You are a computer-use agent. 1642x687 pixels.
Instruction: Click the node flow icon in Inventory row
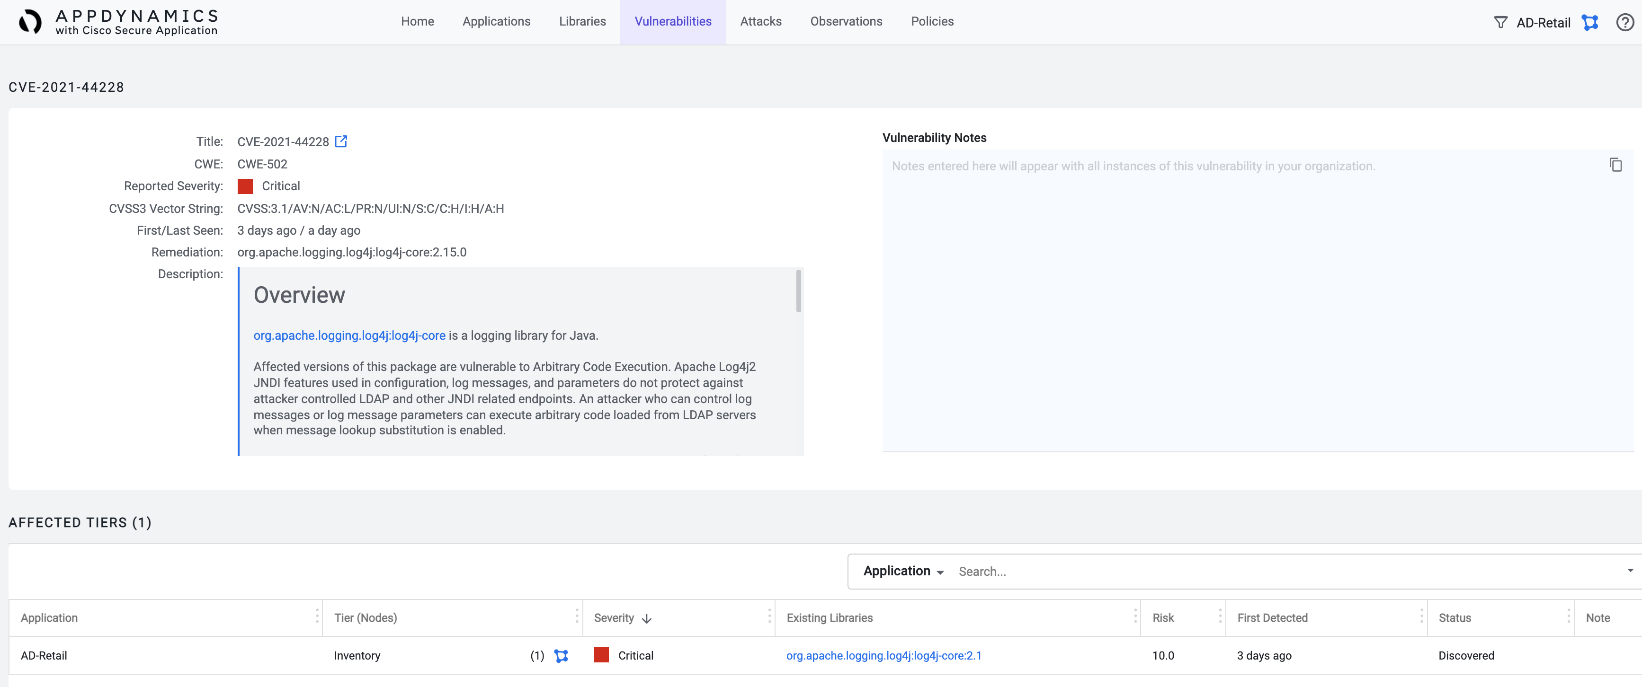click(561, 656)
